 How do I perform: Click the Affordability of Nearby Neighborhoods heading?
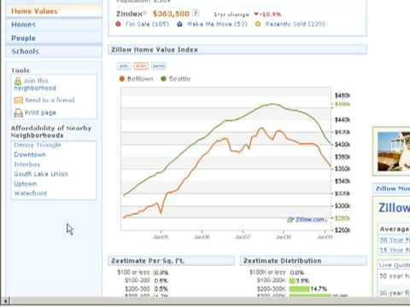click(x=51, y=131)
